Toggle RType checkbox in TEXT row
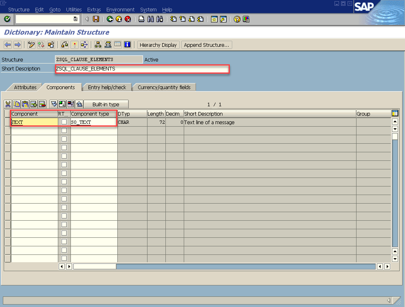Image resolution: width=405 pixels, height=307 pixels. (x=64, y=122)
